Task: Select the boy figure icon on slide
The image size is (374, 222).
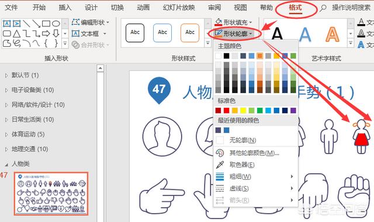Action: [x=329, y=136]
